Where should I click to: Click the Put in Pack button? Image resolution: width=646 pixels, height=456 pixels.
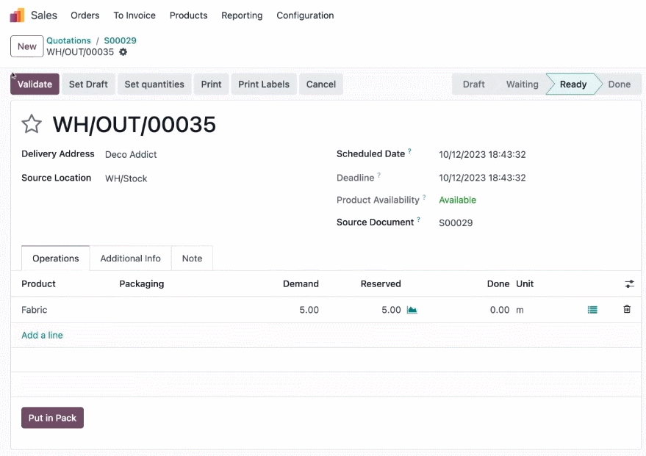coord(52,418)
